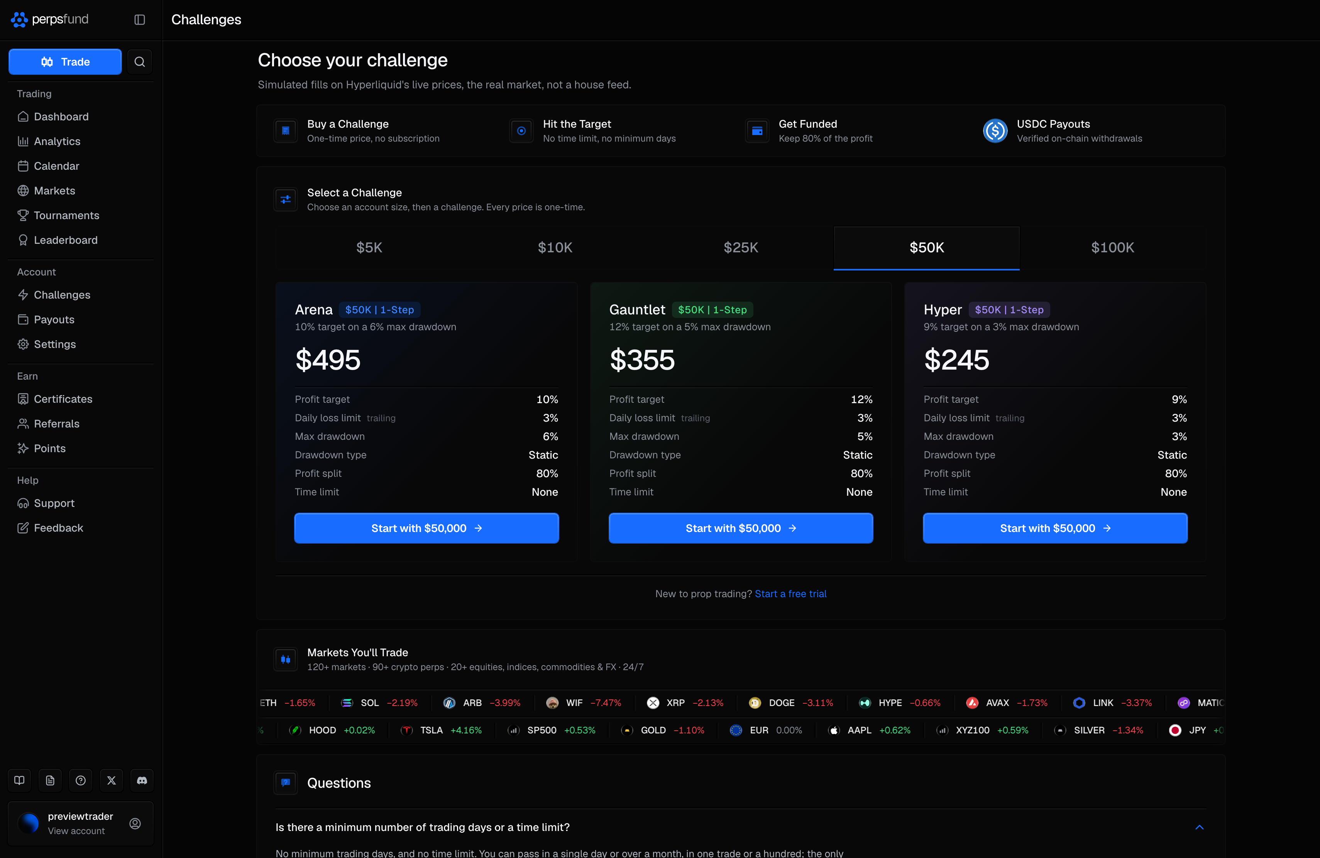The image size is (1320, 858).
Task: Click the Trade button
Action: coord(66,61)
